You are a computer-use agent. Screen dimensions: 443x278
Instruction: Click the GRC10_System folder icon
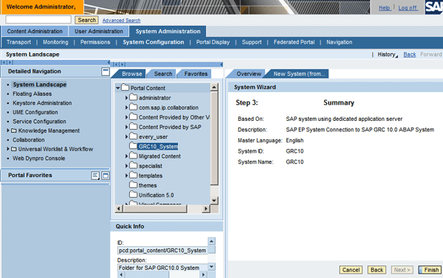134,146
